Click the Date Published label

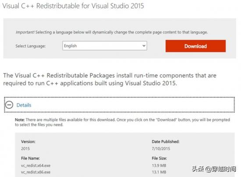coord(166,142)
